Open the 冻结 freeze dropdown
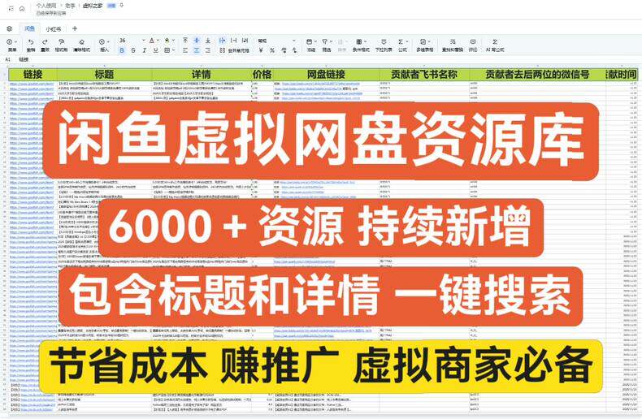This screenshot has width=642, height=419. pyautogui.click(x=310, y=45)
